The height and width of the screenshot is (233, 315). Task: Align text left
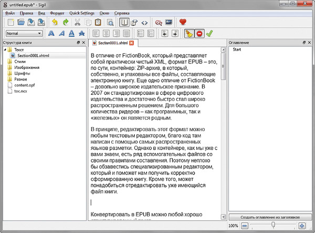click(96, 34)
